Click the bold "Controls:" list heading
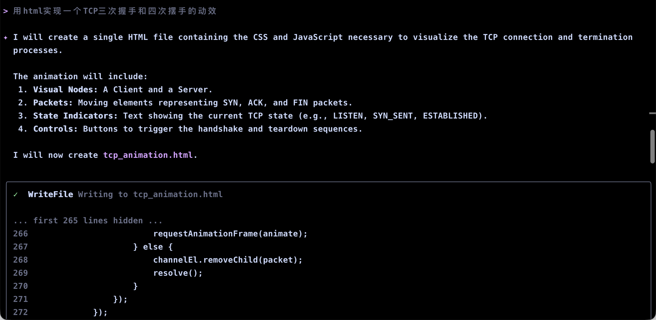The height and width of the screenshot is (320, 656). click(x=55, y=129)
